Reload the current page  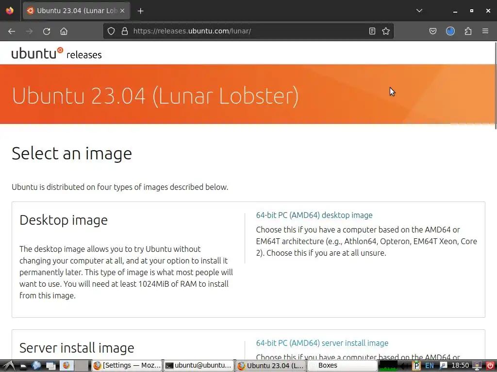point(47,31)
